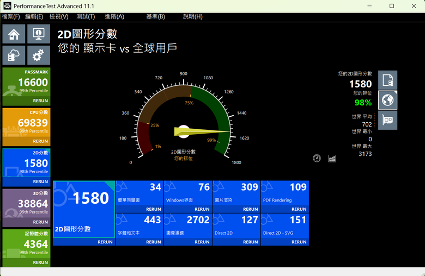Open the 基準(B) menu
The height and width of the screenshot is (276, 425).
[x=156, y=16]
